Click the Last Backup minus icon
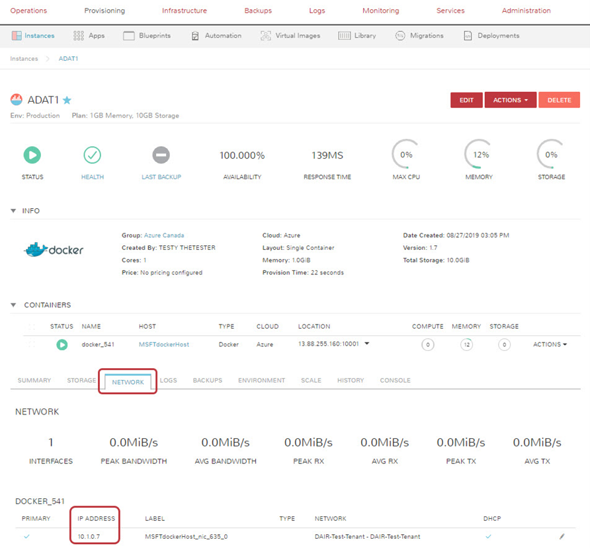The height and width of the screenshot is (548, 590). 161,155
